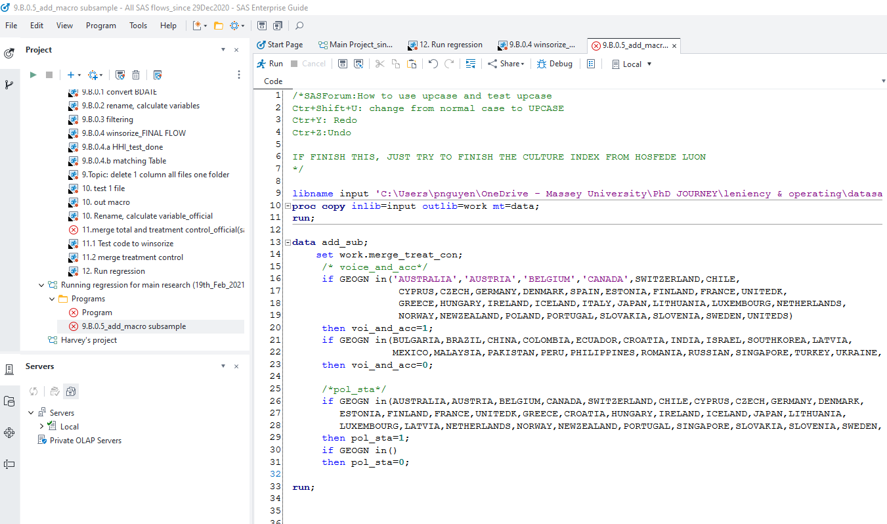This screenshot has height=524, width=887.
Task: Click the open folder icon in main toolbar
Action: point(218,26)
